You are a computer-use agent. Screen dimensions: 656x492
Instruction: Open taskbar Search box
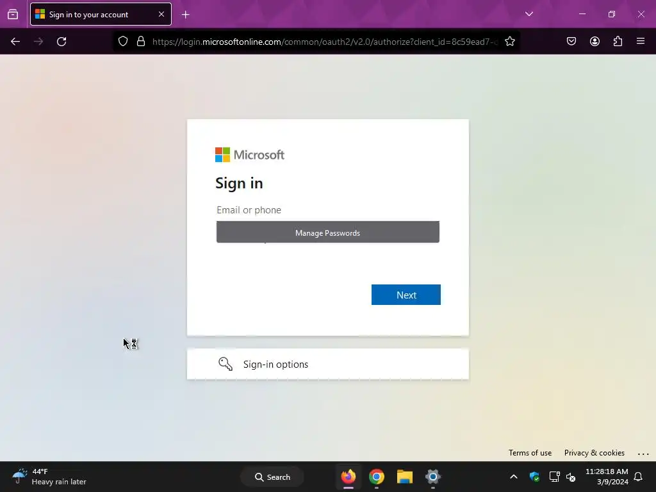pyautogui.click(x=272, y=477)
